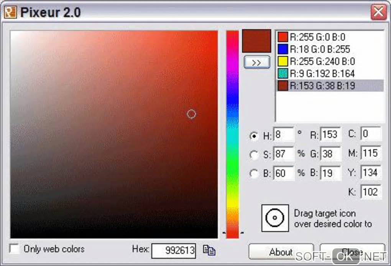Select the S saturation radio button

(x=254, y=155)
